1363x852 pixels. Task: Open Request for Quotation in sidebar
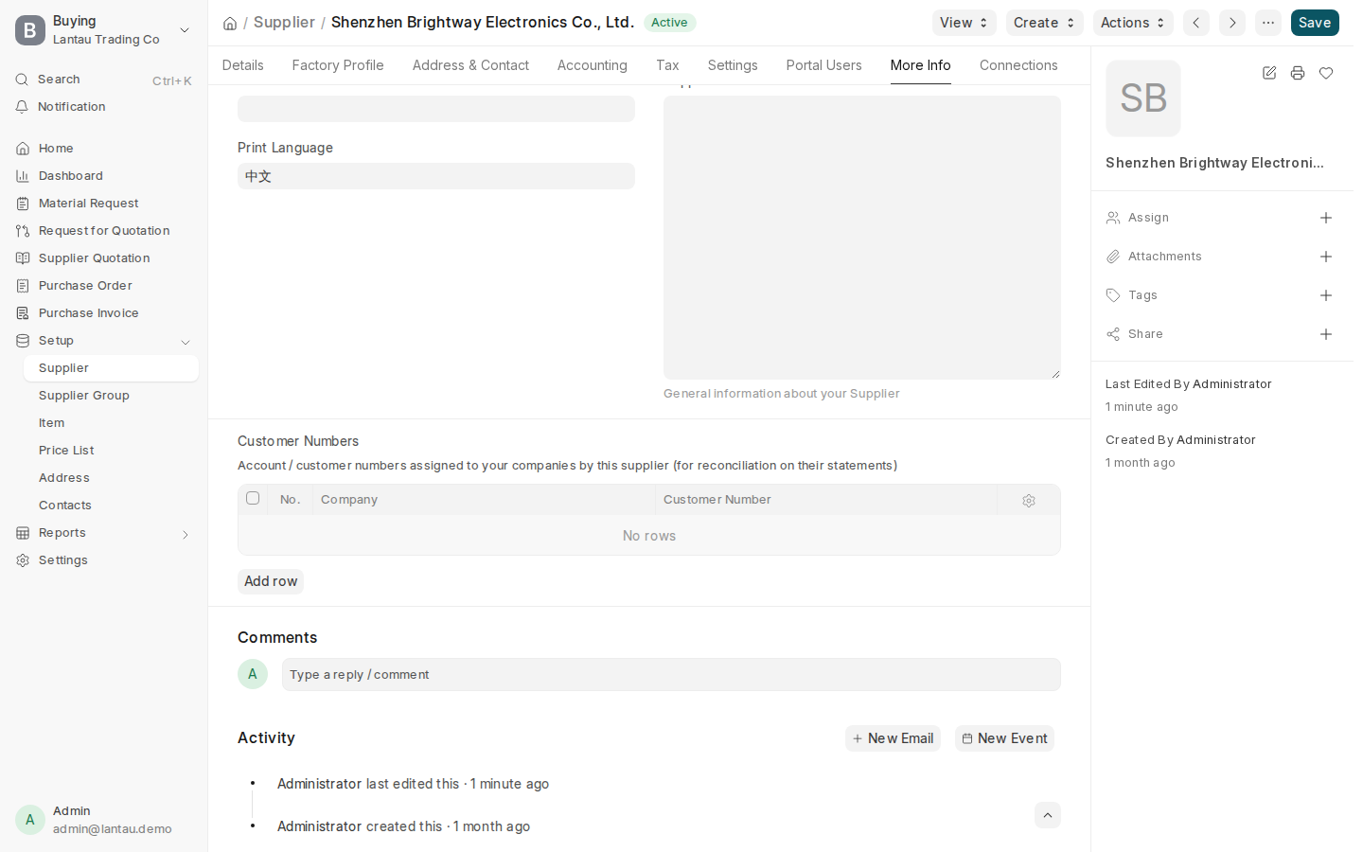click(x=104, y=231)
